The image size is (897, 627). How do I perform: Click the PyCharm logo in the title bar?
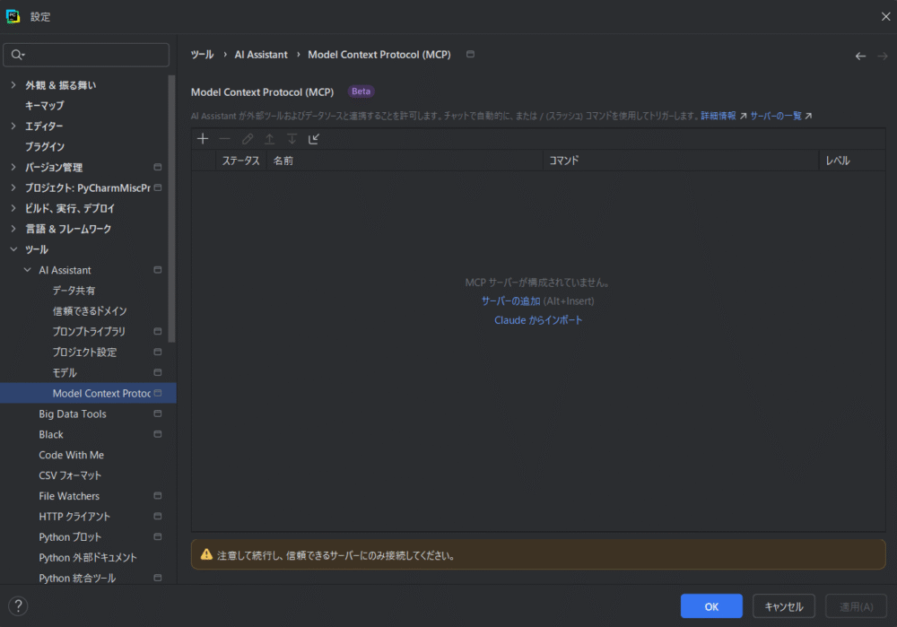click(x=13, y=16)
